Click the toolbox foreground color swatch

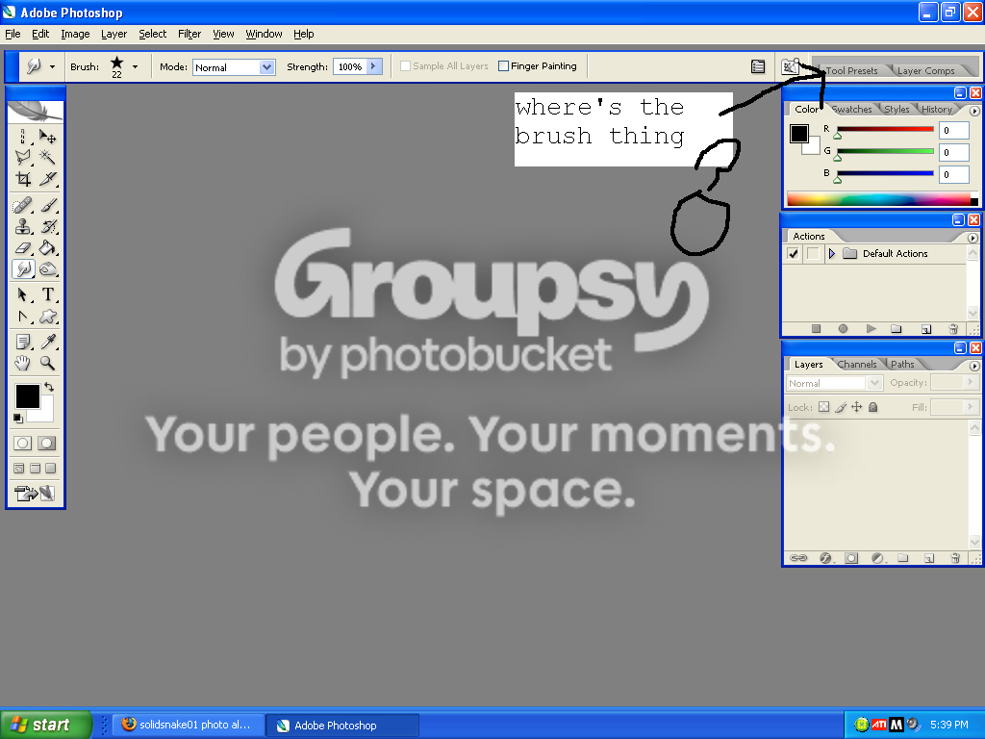[28, 396]
